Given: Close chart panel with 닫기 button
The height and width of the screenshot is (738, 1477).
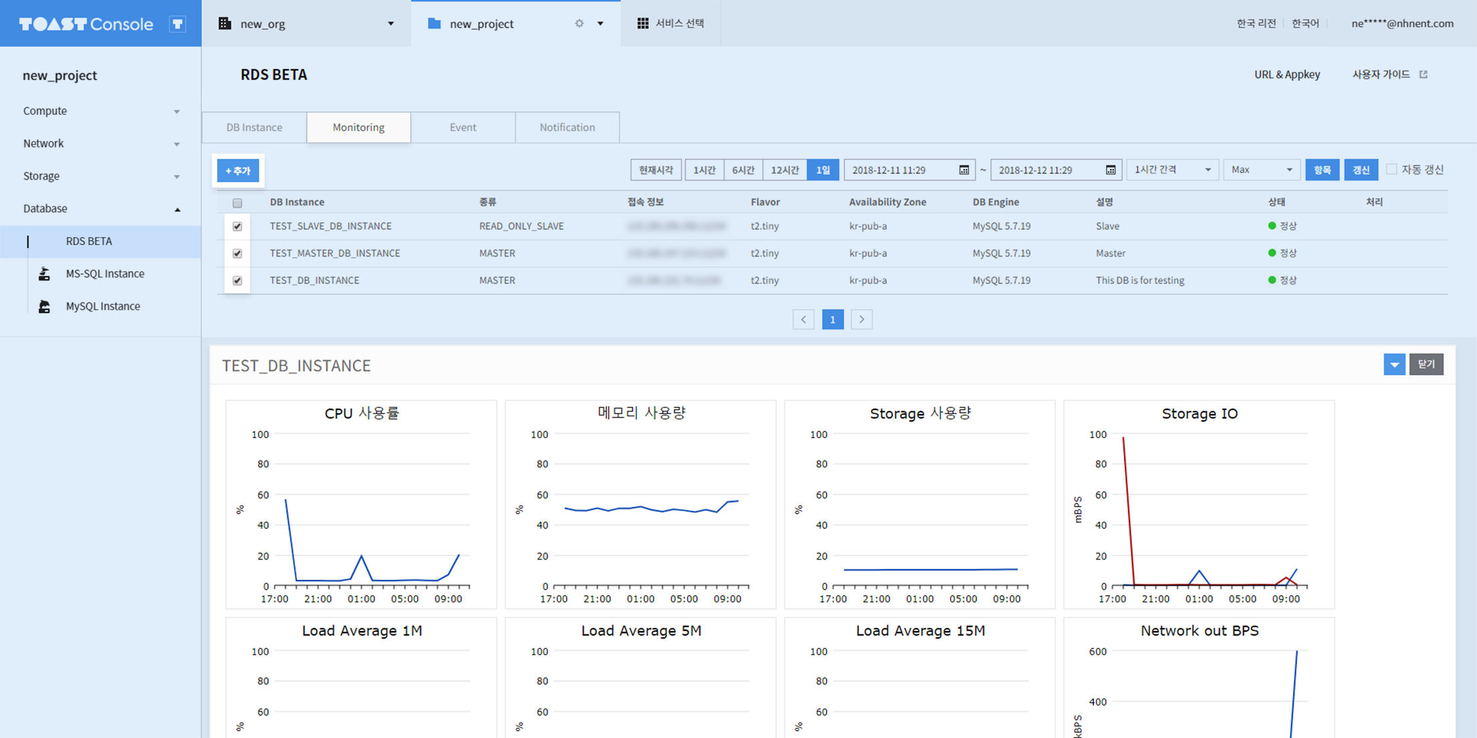Looking at the screenshot, I should tap(1426, 365).
